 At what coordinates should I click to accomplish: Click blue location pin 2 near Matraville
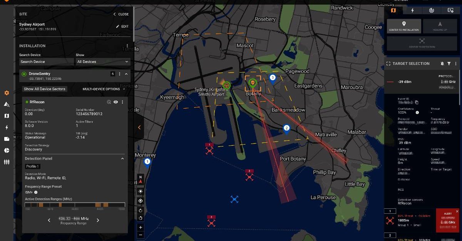(286, 129)
